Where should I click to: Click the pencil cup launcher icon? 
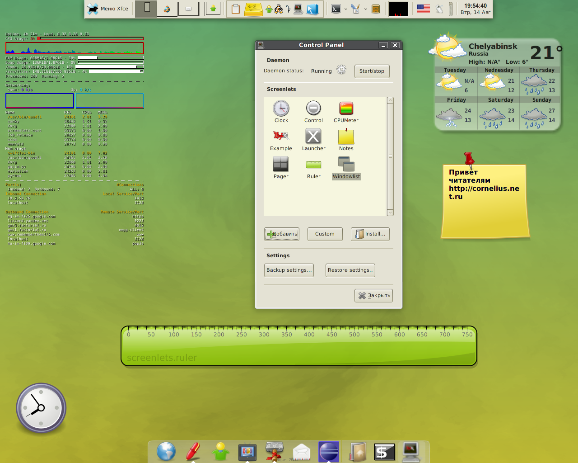pyautogui.click(x=356, y=9)
